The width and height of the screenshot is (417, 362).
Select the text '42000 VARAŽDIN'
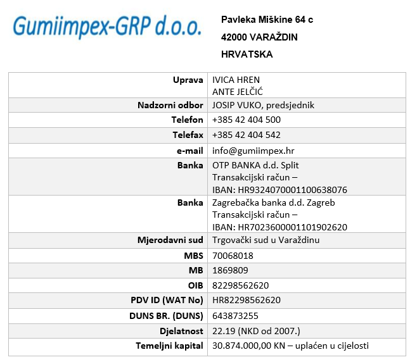point(259,37)
